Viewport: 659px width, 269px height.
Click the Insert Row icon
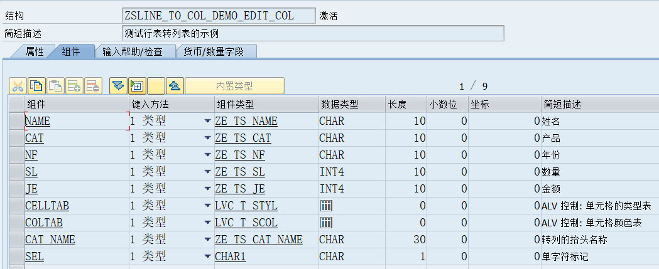74,86
